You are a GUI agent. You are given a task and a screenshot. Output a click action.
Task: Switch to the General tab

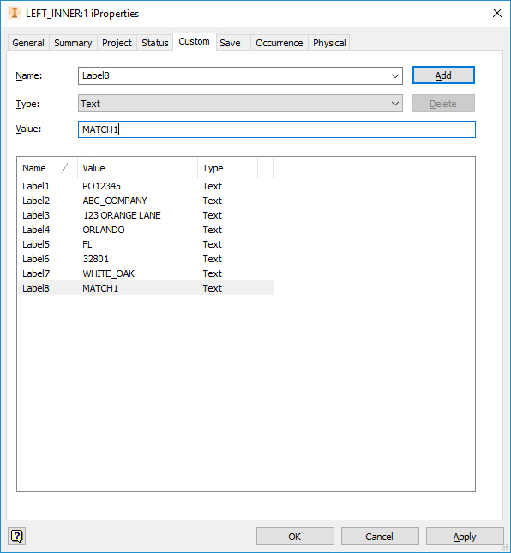(28, 43)
